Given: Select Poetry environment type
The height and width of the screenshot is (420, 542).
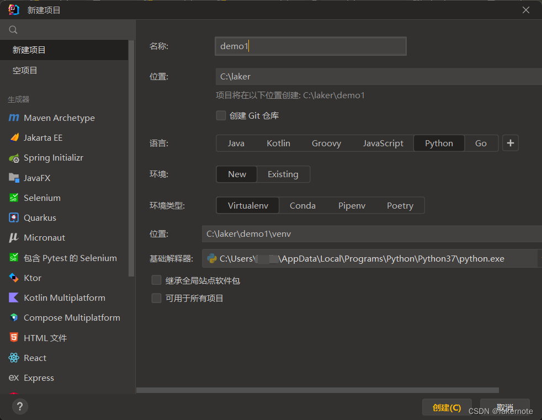Looking at the screenshot, I should (x=400, y=206).
